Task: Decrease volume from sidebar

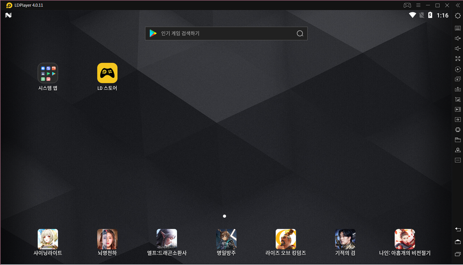Action: [458, 48]
